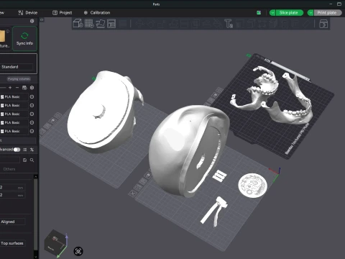Open the Slice plate dropdown arrow
Screen dimensions: 345x259
[272, 13]
